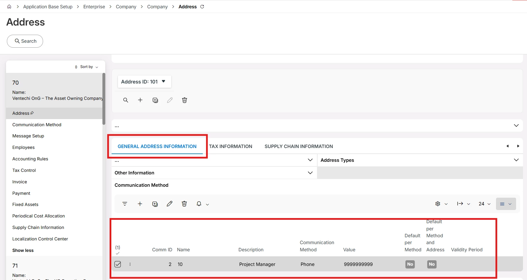Open row actions for Project Manager row
The width and height of the screenshot is (527, 280).
coord(130,264)
